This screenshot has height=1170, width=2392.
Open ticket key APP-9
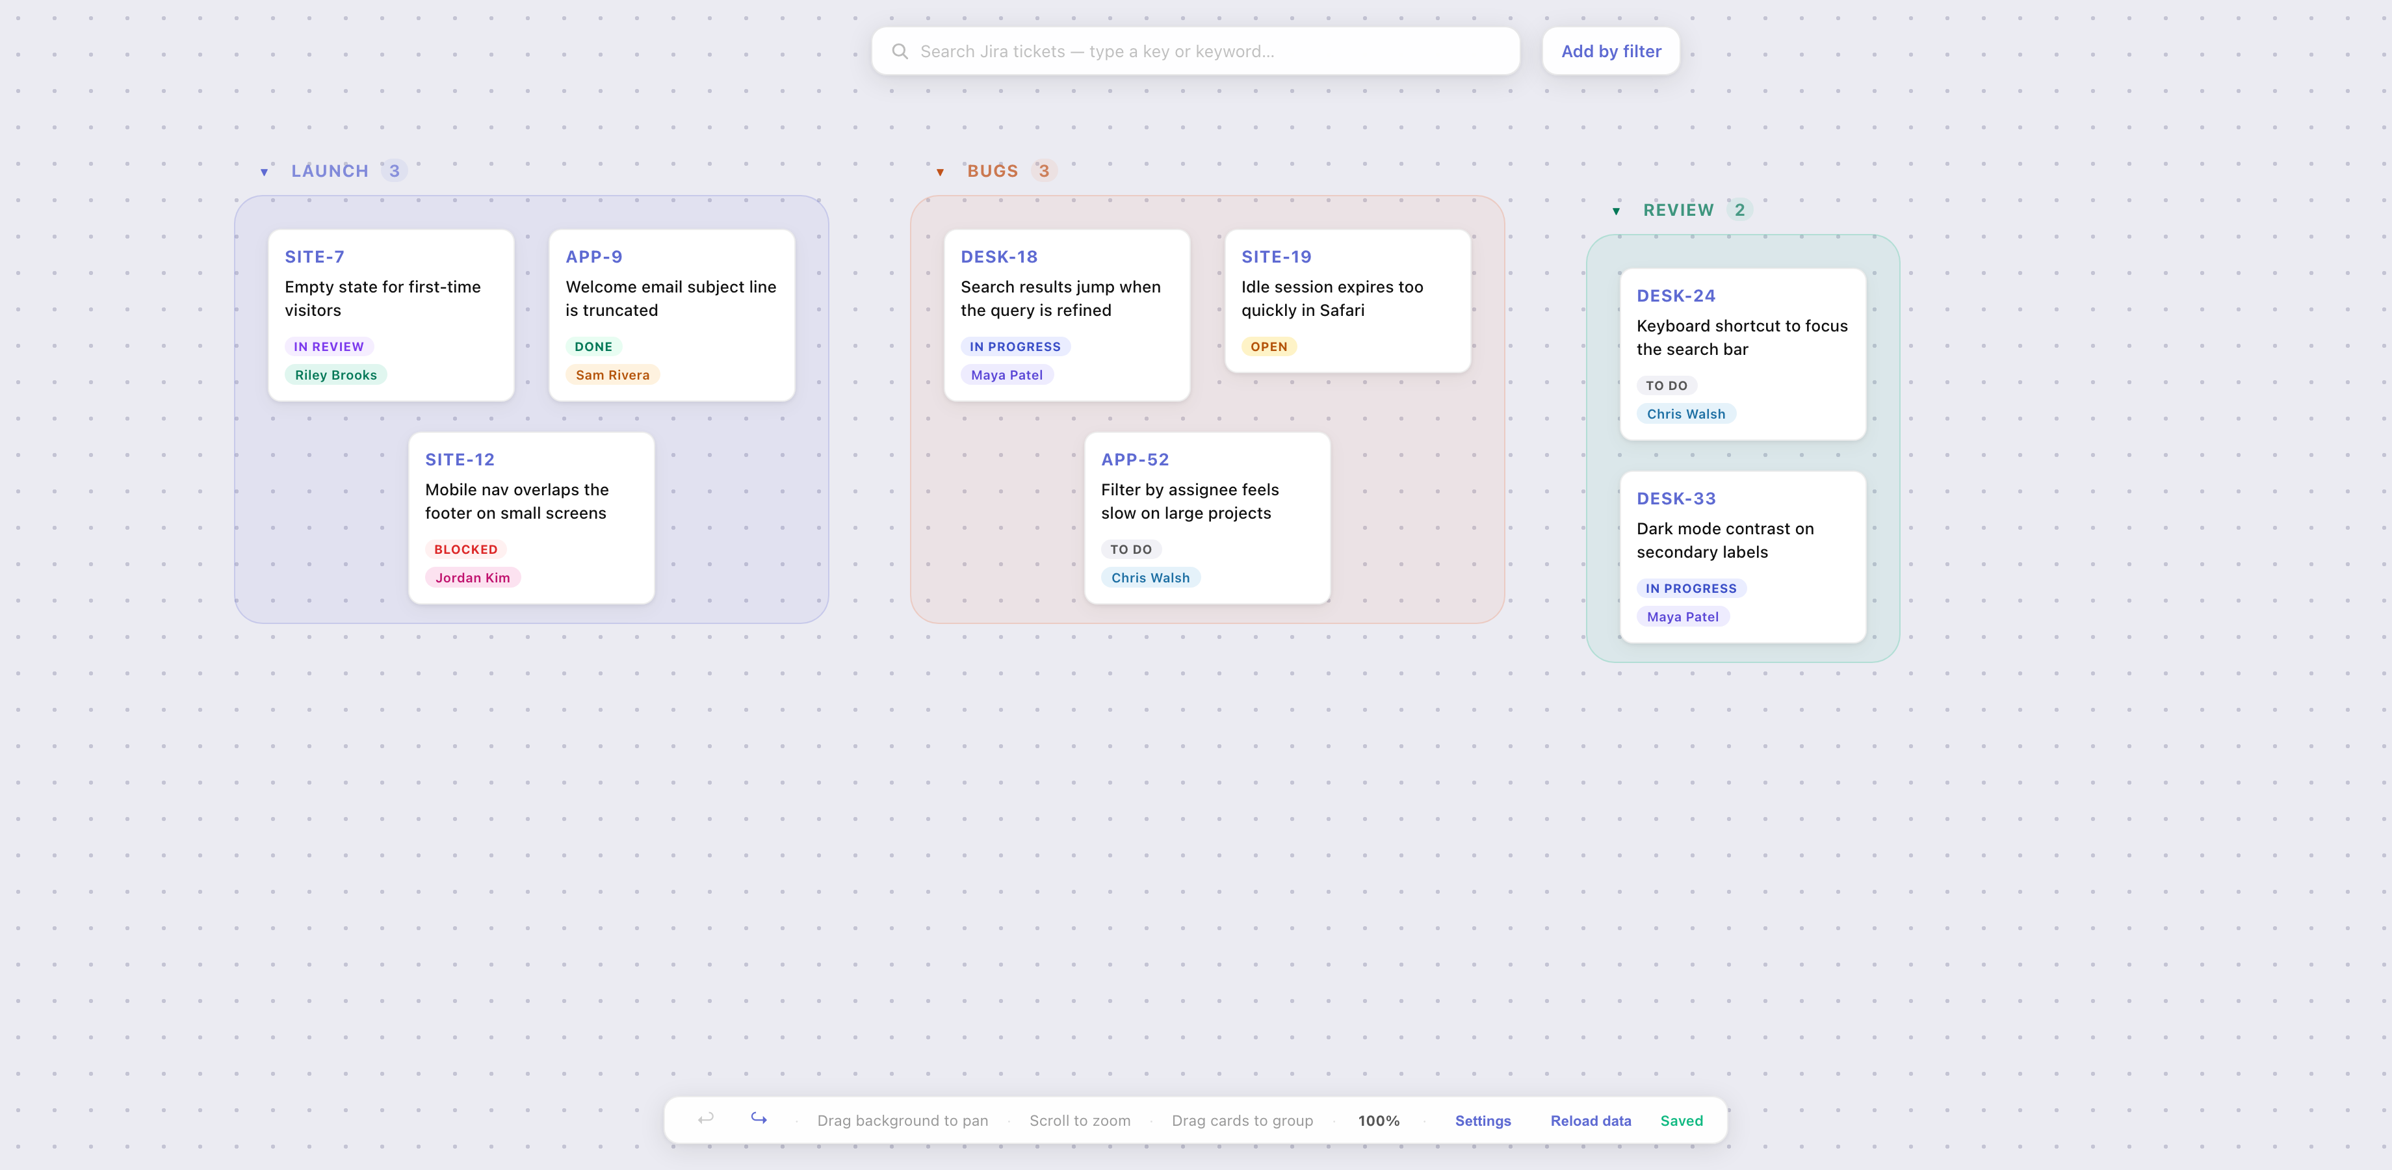[594, 257]
